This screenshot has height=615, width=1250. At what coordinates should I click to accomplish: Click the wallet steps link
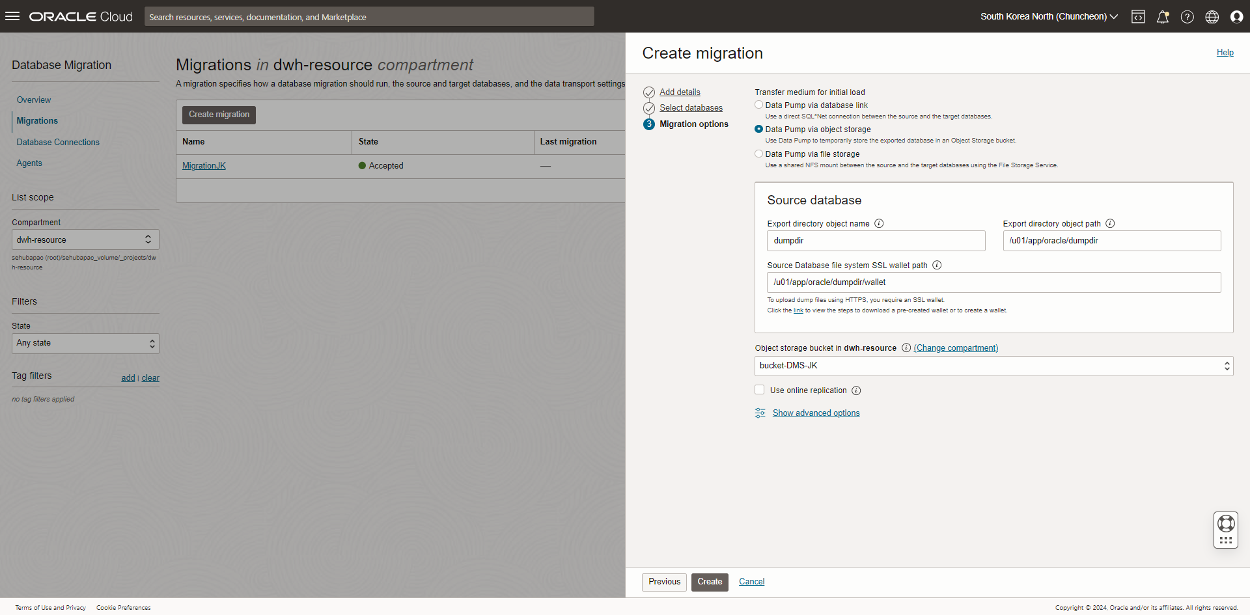click(798, 310)
